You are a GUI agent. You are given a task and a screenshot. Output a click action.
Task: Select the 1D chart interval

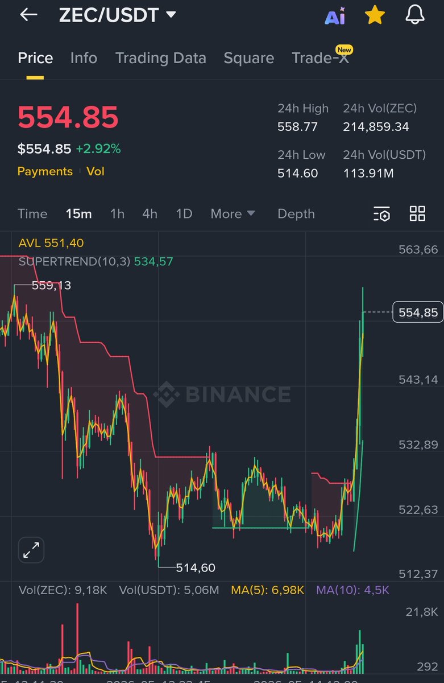pyautogui.click(x=184, y=214)
